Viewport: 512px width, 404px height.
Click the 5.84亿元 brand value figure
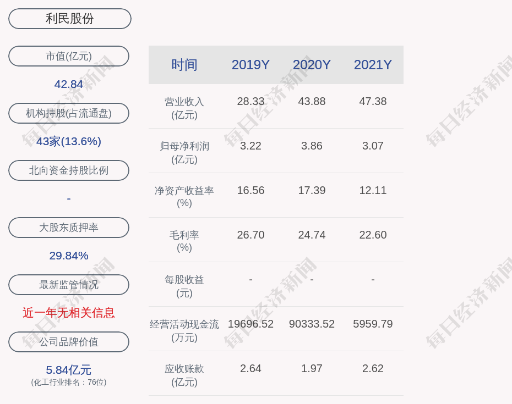coord(69,370)
